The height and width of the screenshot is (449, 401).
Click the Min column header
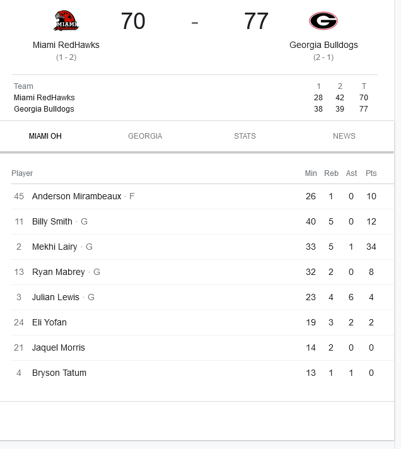point(311,173)
